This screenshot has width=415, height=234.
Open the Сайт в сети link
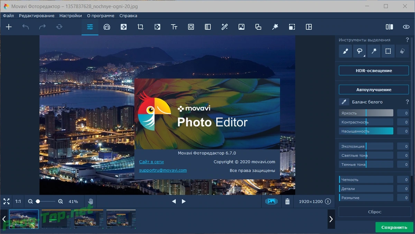coord(151,162)
